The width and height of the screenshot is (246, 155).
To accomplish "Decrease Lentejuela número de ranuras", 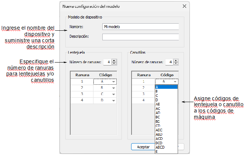I will (114, 63).
